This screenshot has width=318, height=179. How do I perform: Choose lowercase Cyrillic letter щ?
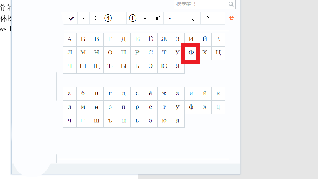[x=97, y=121]
